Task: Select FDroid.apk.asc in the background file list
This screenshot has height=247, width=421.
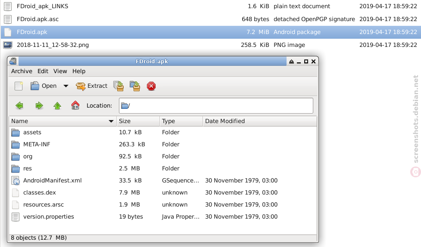Action: tap(37, 19)
